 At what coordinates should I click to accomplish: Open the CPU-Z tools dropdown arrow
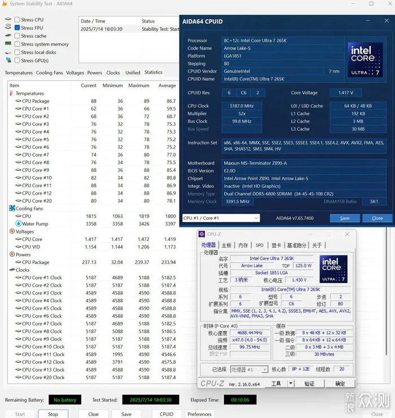point(291,384)
